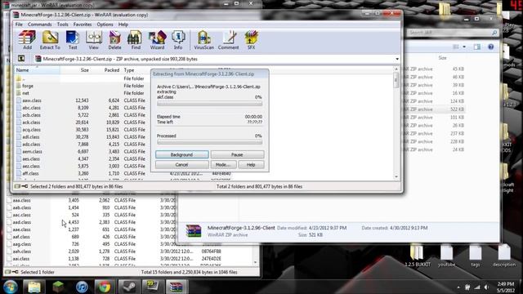Click the Explorer search box
523x294 pixels.
click(453, 33)
